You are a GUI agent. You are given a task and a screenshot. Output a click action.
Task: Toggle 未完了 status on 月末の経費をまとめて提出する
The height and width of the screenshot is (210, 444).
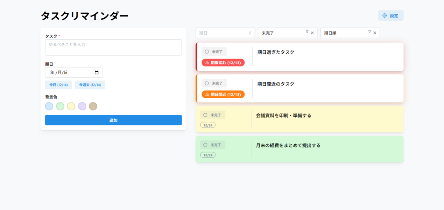tap(212, 145)
